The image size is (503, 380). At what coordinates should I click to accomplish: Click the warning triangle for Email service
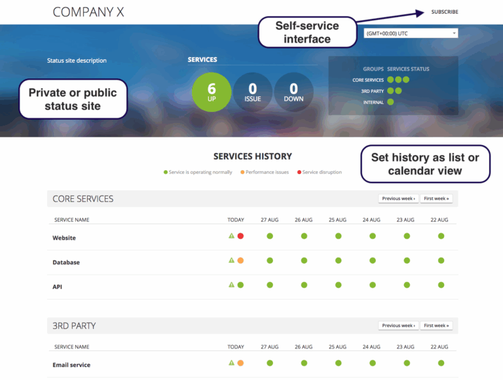(231, 362)
